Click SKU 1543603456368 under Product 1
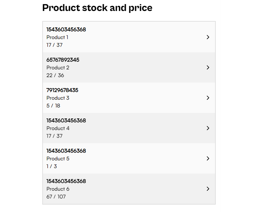This screenshot has height=212, width=258. point(66,29)
